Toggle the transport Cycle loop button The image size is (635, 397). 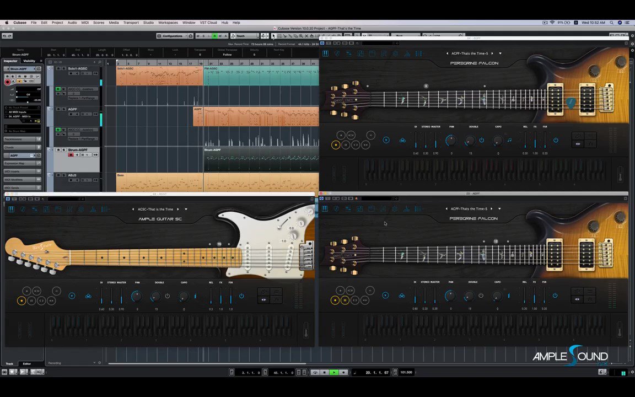tap(315, 372)
